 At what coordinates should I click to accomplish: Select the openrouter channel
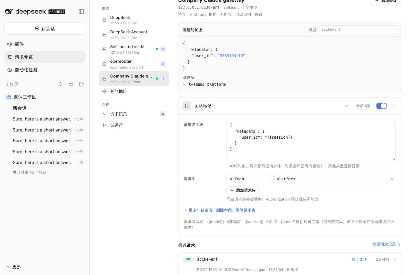(x=134, y=64)
